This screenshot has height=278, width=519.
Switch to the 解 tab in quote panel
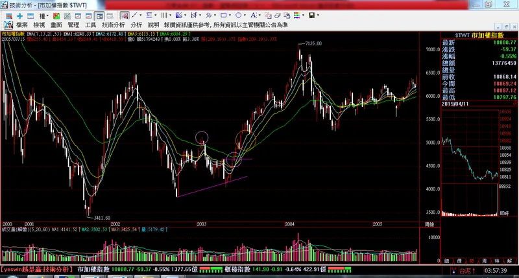point(509,261)
